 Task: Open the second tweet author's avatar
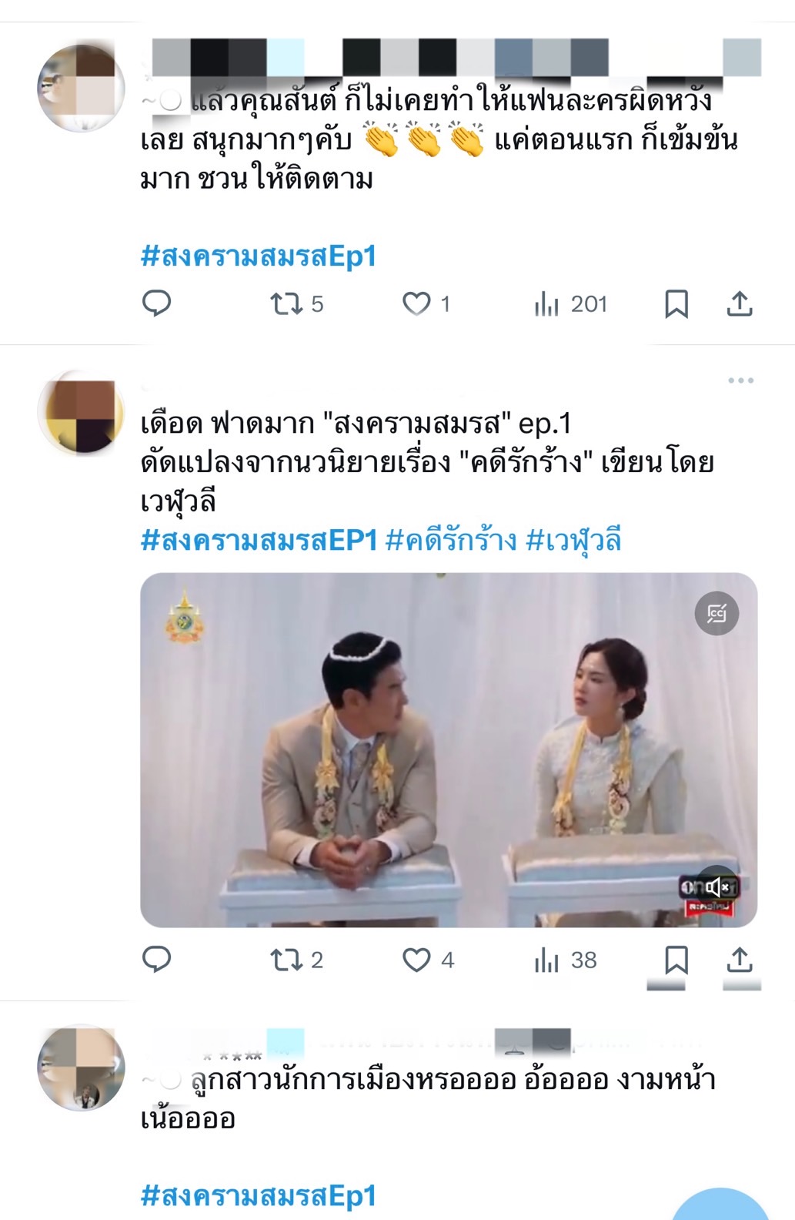pyautogui.click(x=81, y=413)
